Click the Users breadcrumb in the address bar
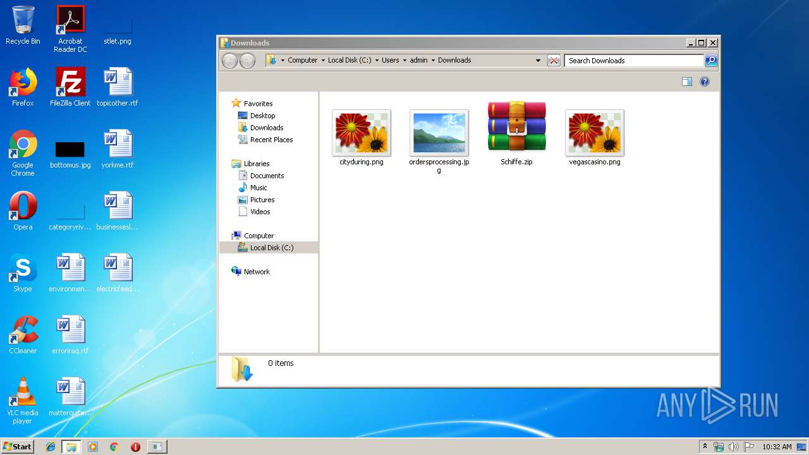Screen dimensions: 809x455 pyautogui.click(x=390, y=61)
